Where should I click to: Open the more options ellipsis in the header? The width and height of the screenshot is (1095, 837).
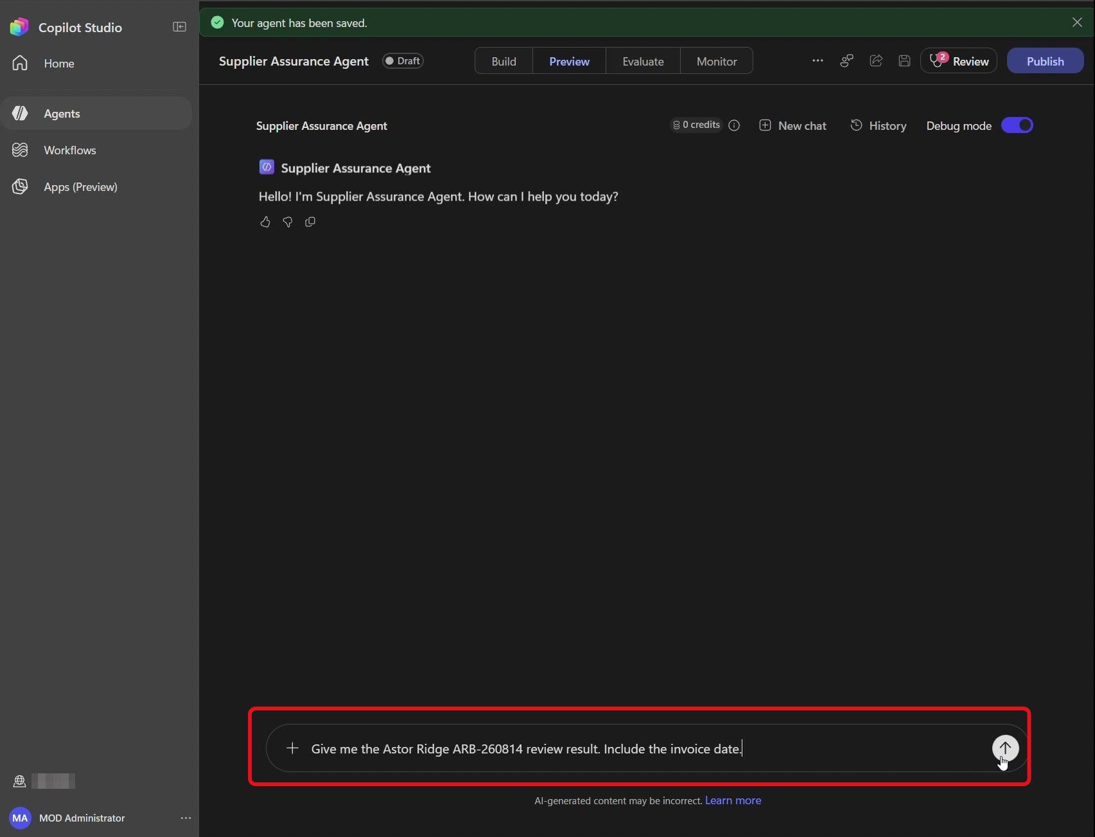coord(817,60)
